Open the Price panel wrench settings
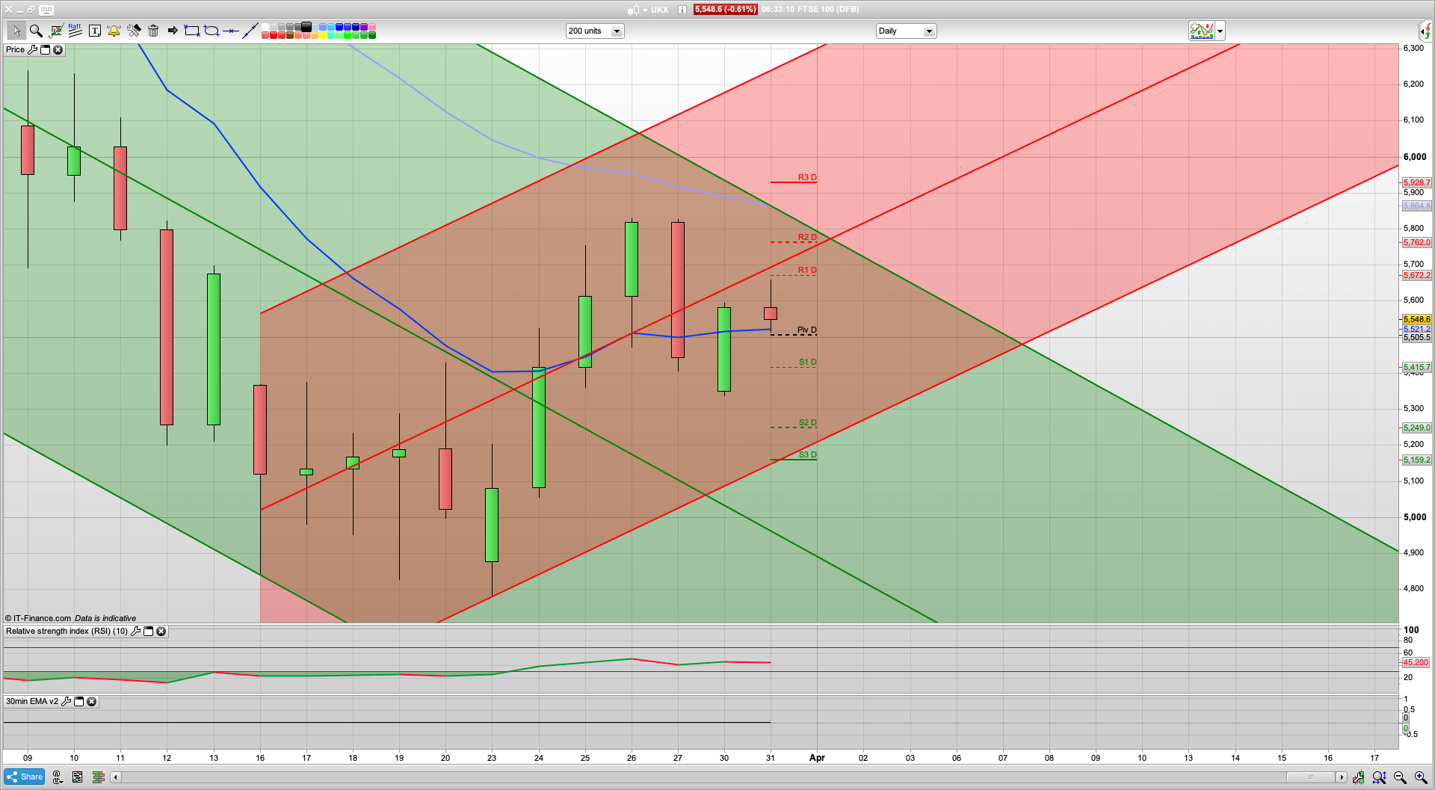The height and width of the screenshot is (790, 1435). [32, 50]
